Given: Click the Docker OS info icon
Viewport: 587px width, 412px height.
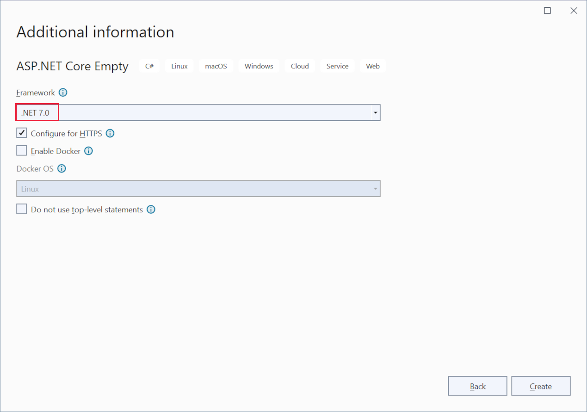Looking at the screenshot, I should pos(62,168).
